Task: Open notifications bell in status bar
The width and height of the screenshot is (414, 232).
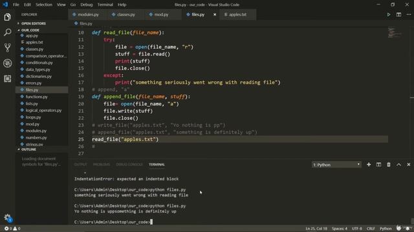Action: point(408,228)
